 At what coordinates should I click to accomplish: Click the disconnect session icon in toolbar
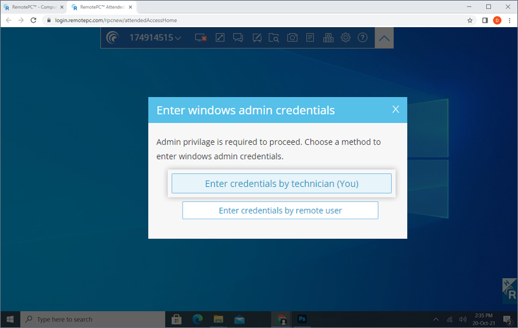pos(201,38)
